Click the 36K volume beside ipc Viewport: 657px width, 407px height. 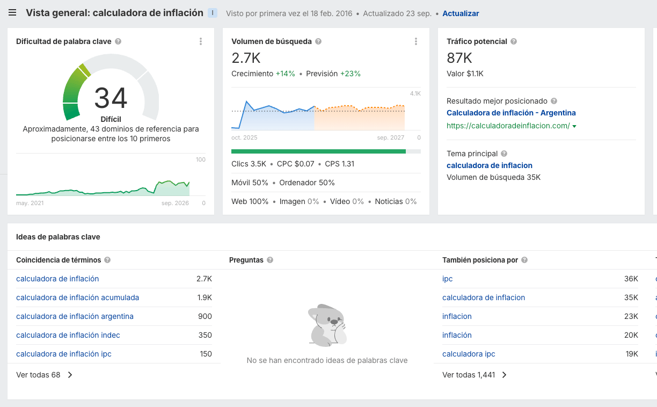pyautogui.click(x=631, y=279)
